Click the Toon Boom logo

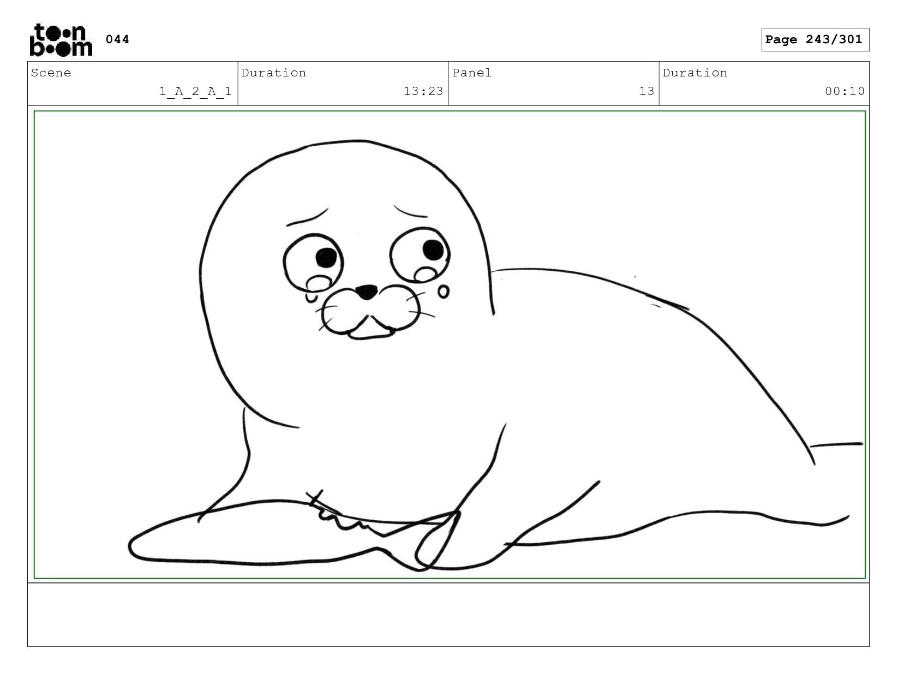[x=61, y=39]
